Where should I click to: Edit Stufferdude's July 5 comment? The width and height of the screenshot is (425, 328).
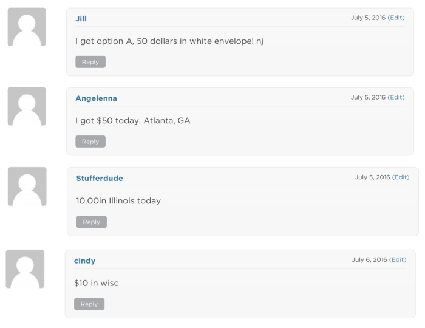(x=401, y=177)
